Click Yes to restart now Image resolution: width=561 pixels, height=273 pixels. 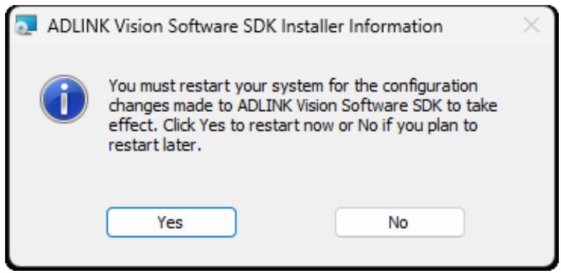(x=171, y=222)
